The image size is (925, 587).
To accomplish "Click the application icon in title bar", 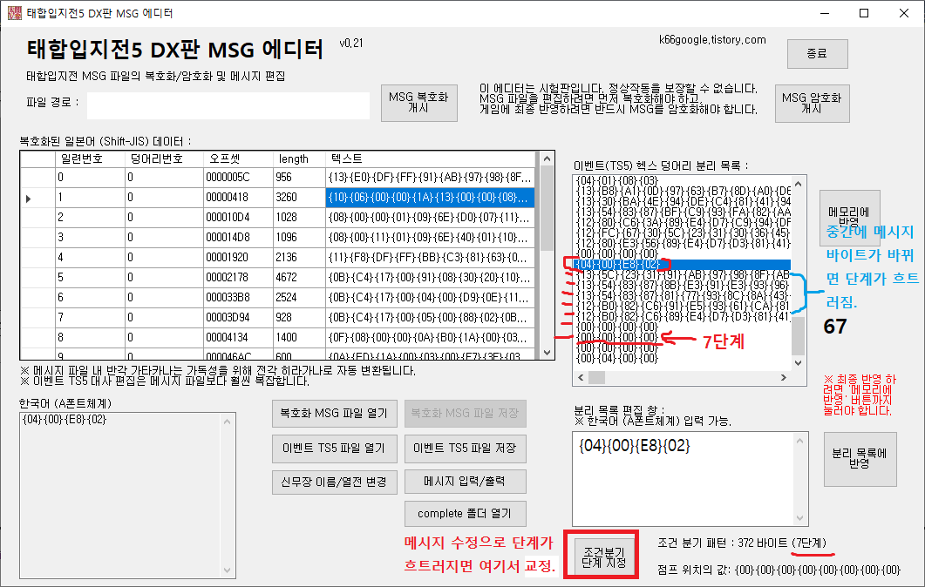I will tap(14, 13).
